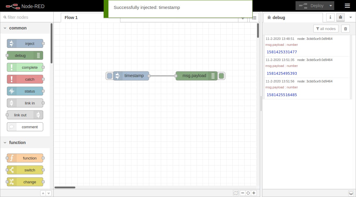
Task: Click debug value 1581425495393
Action: pyautogui.click(x=282, y=73)
